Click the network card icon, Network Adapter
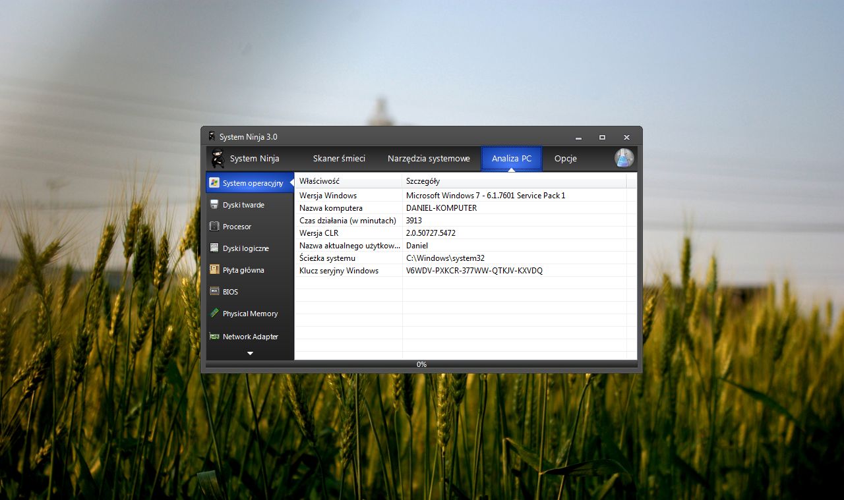This screenshot has height=500, width=844. tap(214, 336)
